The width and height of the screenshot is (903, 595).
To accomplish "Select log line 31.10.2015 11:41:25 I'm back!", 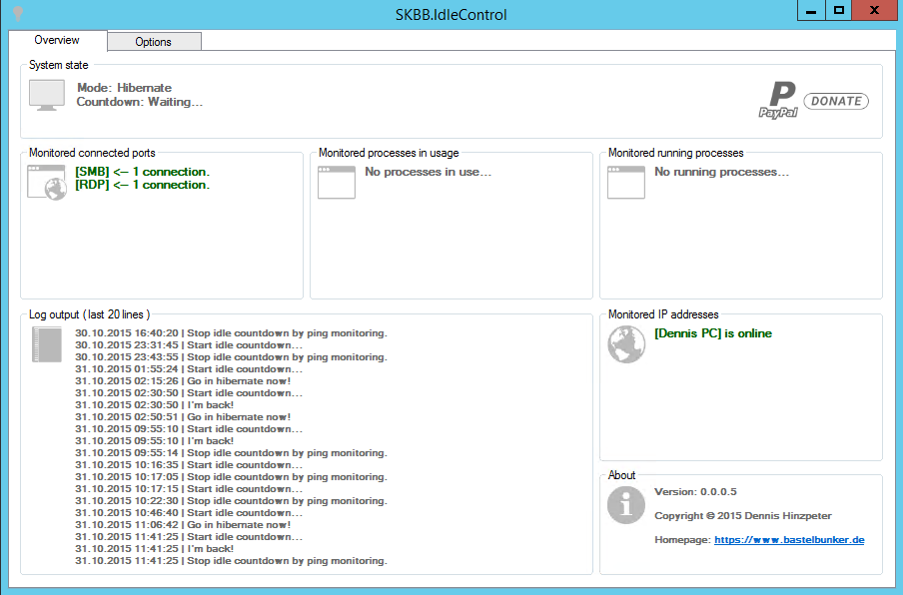I will (x=155, y=549).
